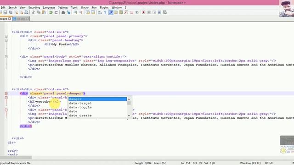The image size is (294, 165).
Task: Click the editor horizontal scrollbar thumb
Action: [x=16, y=158]
